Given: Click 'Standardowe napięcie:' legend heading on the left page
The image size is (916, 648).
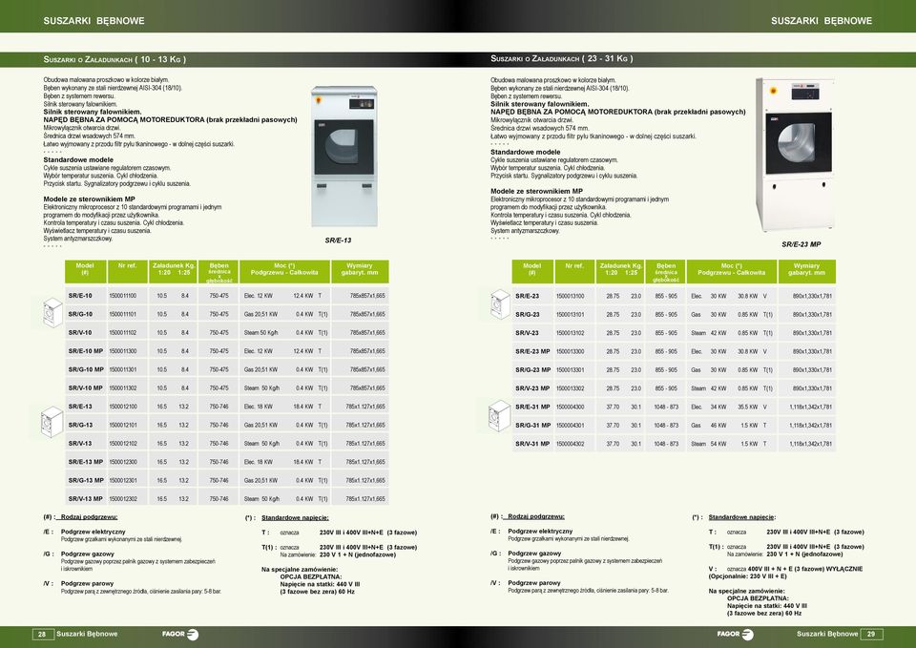Looking at the screenshot, I should coord(295,517).
